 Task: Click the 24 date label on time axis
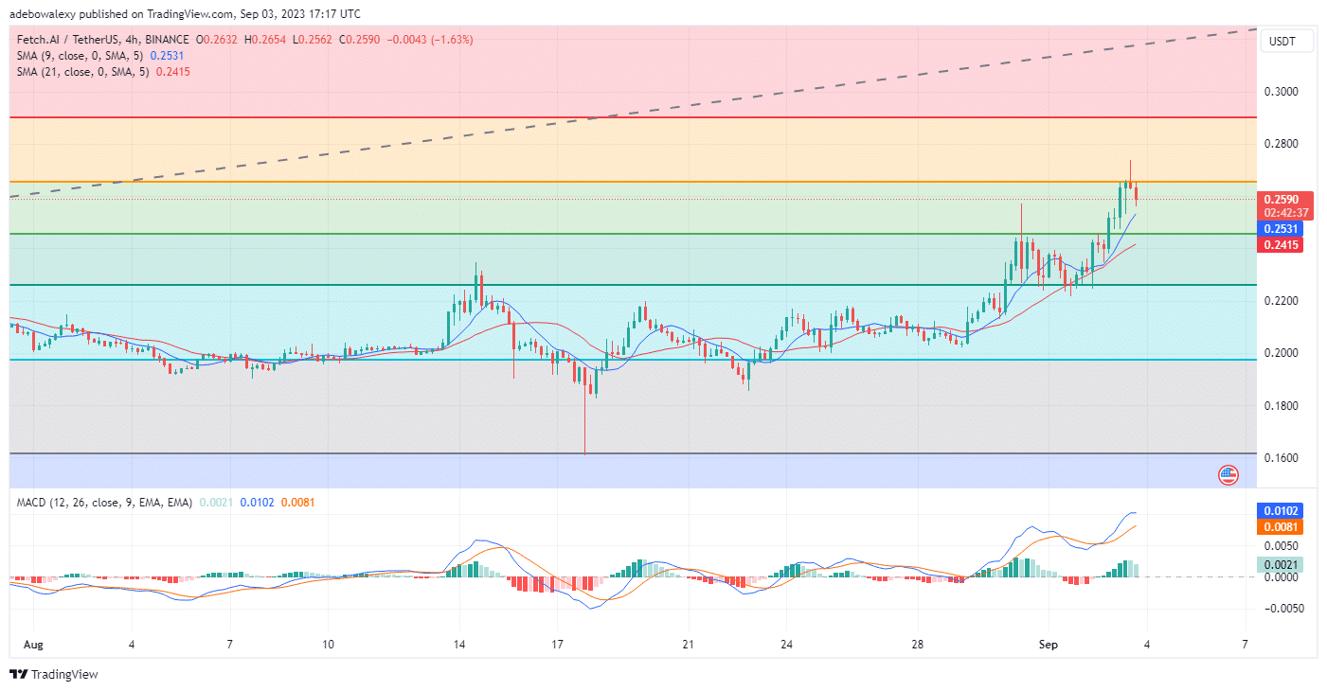(786, 645)
